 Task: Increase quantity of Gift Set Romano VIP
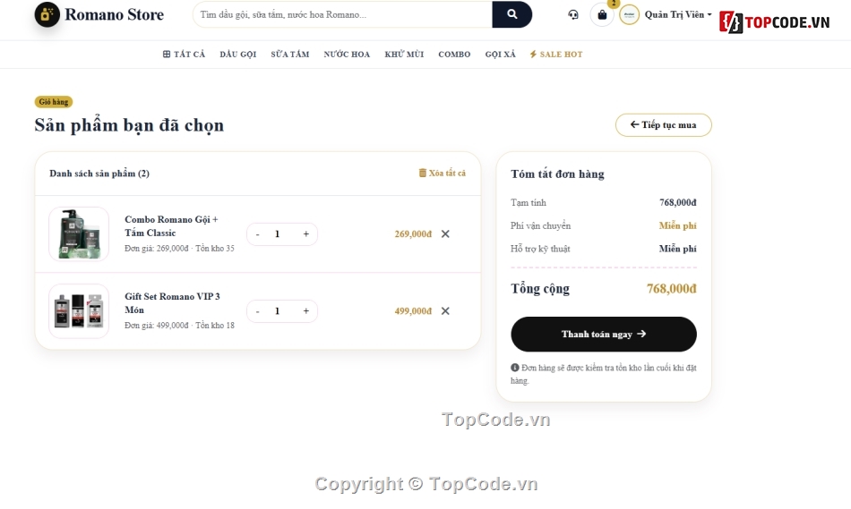point(306,311)
